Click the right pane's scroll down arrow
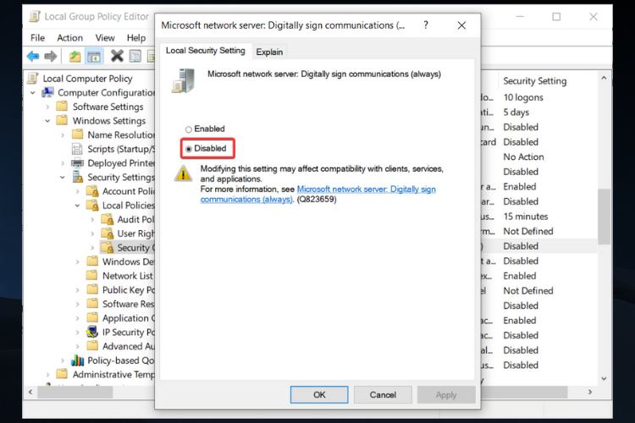Screen dimensions: 635x423 tap(604, 379)
